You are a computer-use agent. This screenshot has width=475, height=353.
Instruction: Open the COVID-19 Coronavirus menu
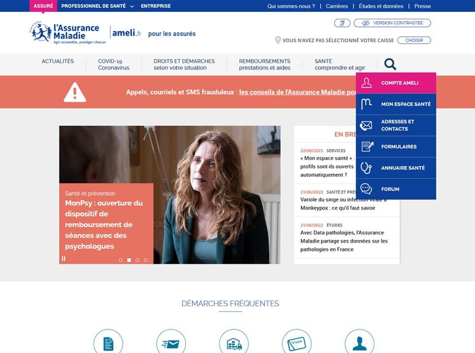coord(113,64)
